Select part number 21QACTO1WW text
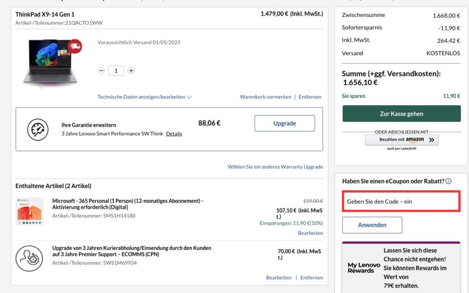 click(84, 23)
